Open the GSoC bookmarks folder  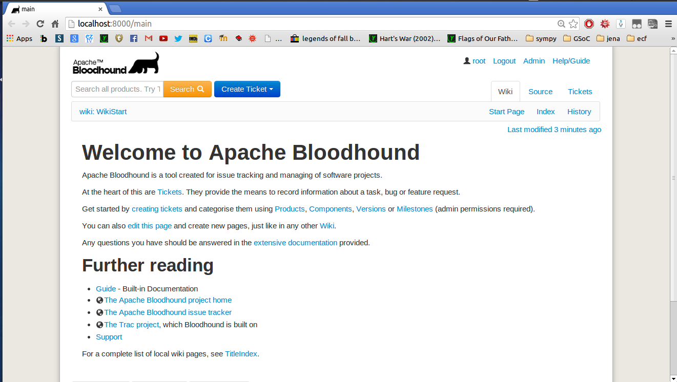coord(577,38)
